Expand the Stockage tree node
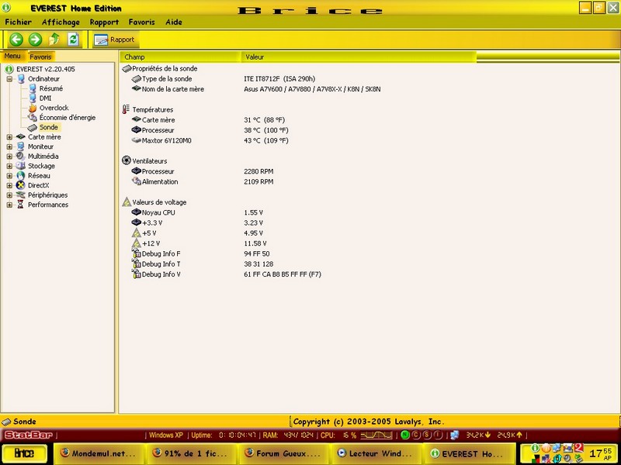621x465 pixels. (x=9, y=166)
